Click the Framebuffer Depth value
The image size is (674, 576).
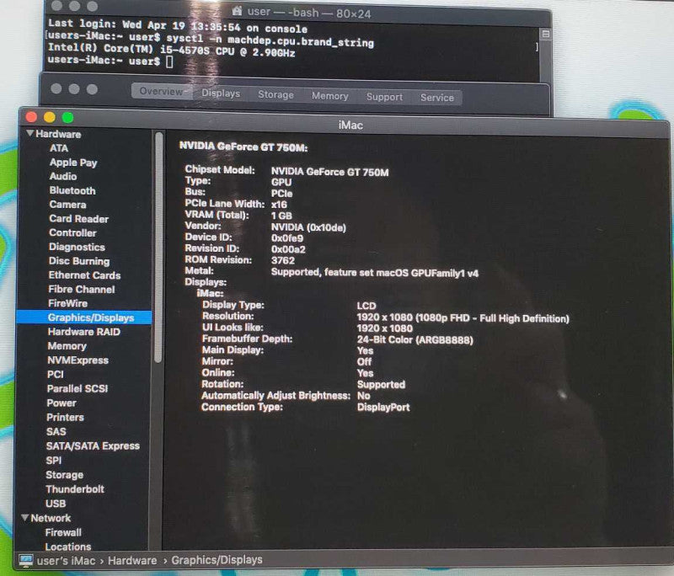tap(415, 339)
